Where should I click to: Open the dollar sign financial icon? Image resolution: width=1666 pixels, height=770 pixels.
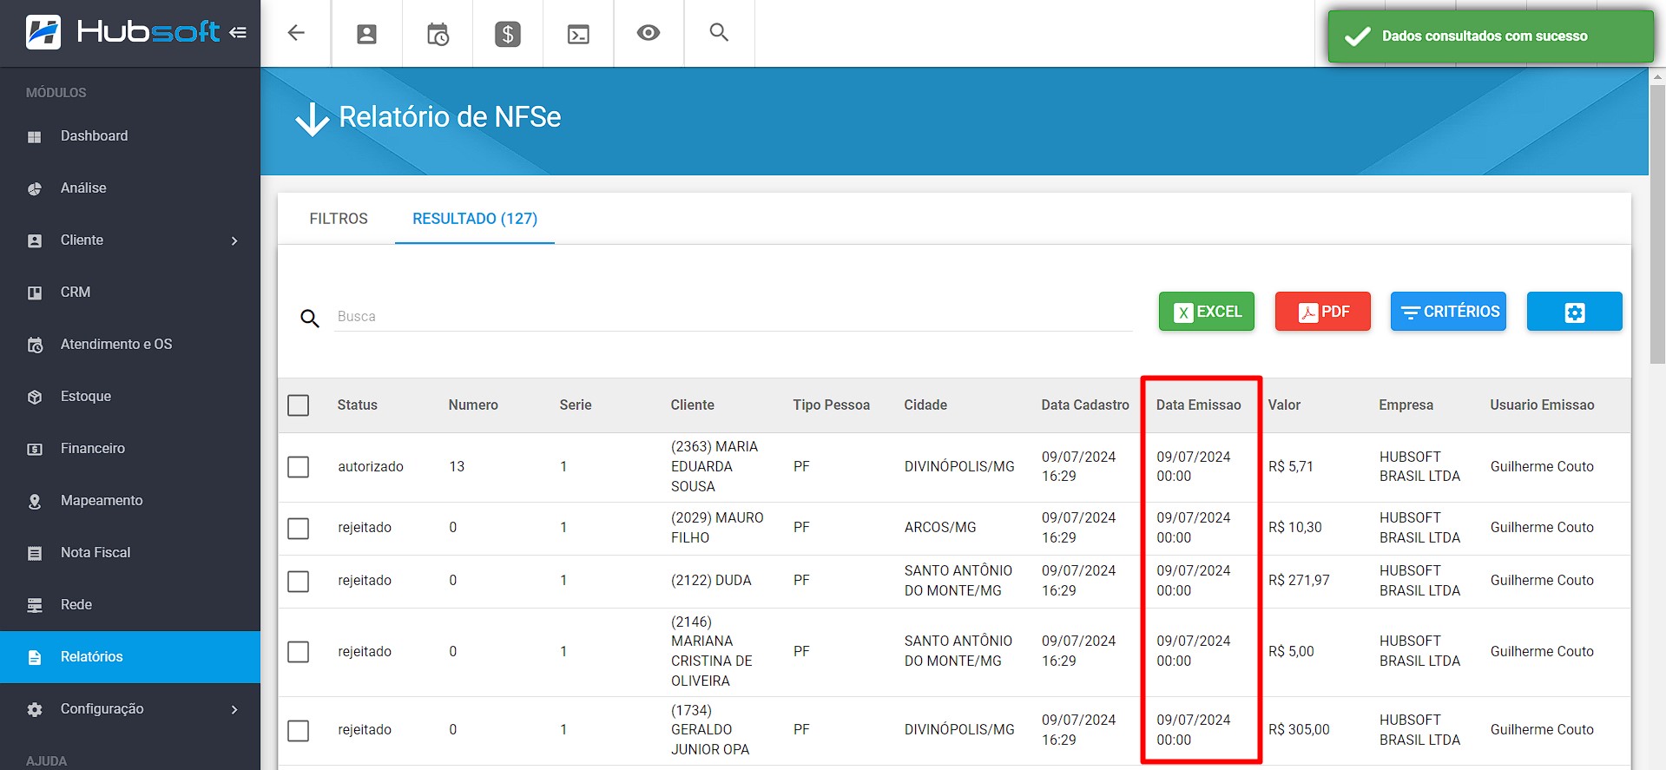508,34
